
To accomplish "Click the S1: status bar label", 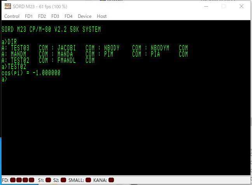I will tap(41, 180).
